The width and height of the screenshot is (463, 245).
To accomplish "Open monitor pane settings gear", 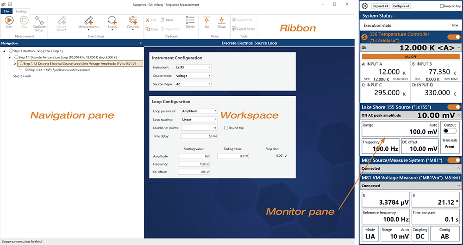I will click(x=364, y=6).
